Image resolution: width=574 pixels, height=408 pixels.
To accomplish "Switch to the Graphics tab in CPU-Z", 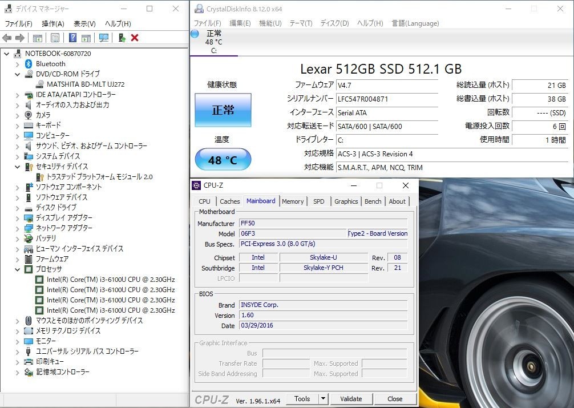I will pos(346,201).
